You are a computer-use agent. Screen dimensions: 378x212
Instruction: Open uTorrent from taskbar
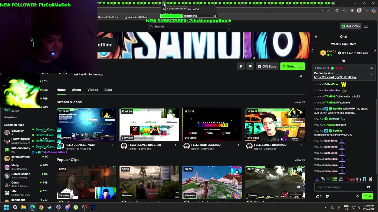pyautogui.click(x=76, y=207)
